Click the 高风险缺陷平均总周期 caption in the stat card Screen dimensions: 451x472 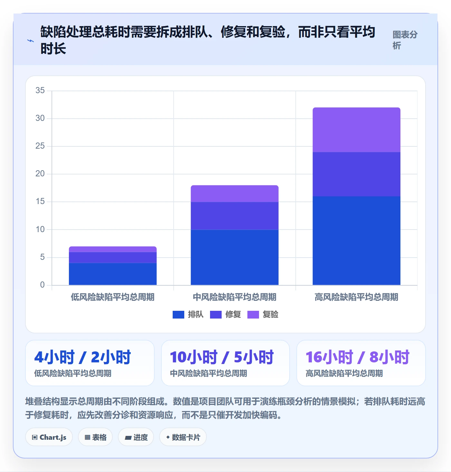[344, 373]
